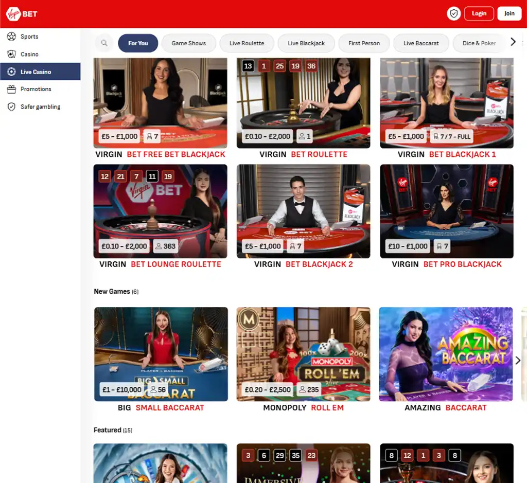The width and height of the screenshot is (527, 483).
Task: Expand more category filters with right chevron
Action: (x=513, y=42)
